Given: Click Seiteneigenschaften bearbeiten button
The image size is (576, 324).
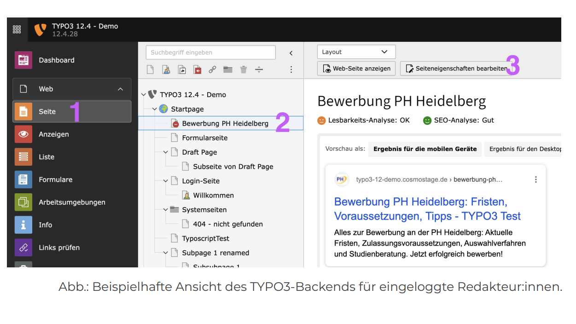Looking at the screenshot, I should pos(456,69).
